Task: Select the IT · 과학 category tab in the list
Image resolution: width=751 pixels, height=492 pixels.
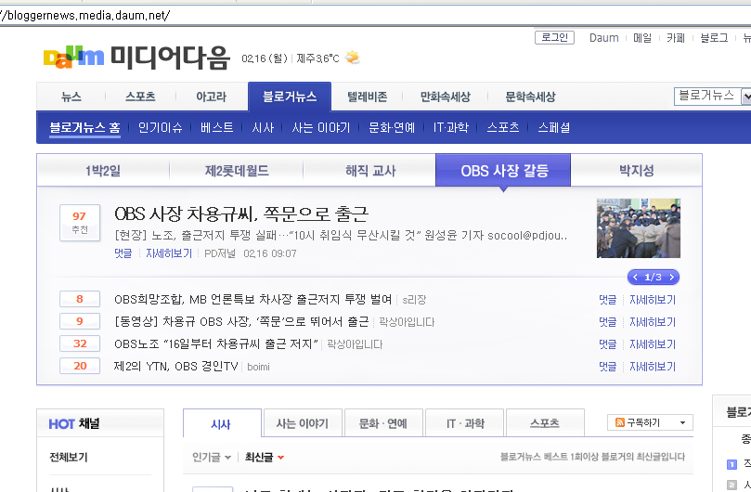Action: tap(464, 423)
